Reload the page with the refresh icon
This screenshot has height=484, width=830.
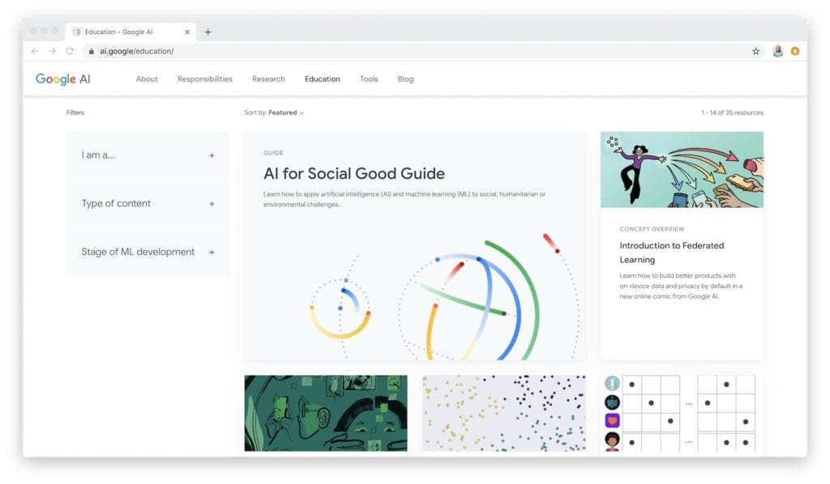pos(70,51)
